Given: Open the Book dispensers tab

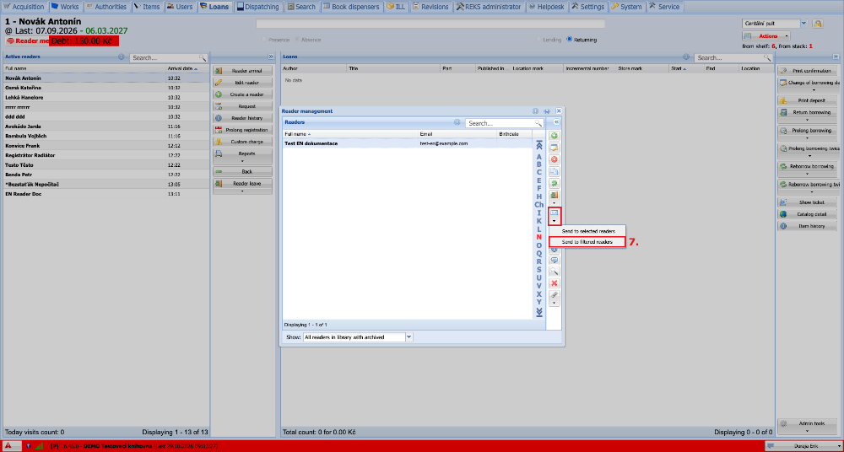Looking at the screenshot, I should [351, 7].
